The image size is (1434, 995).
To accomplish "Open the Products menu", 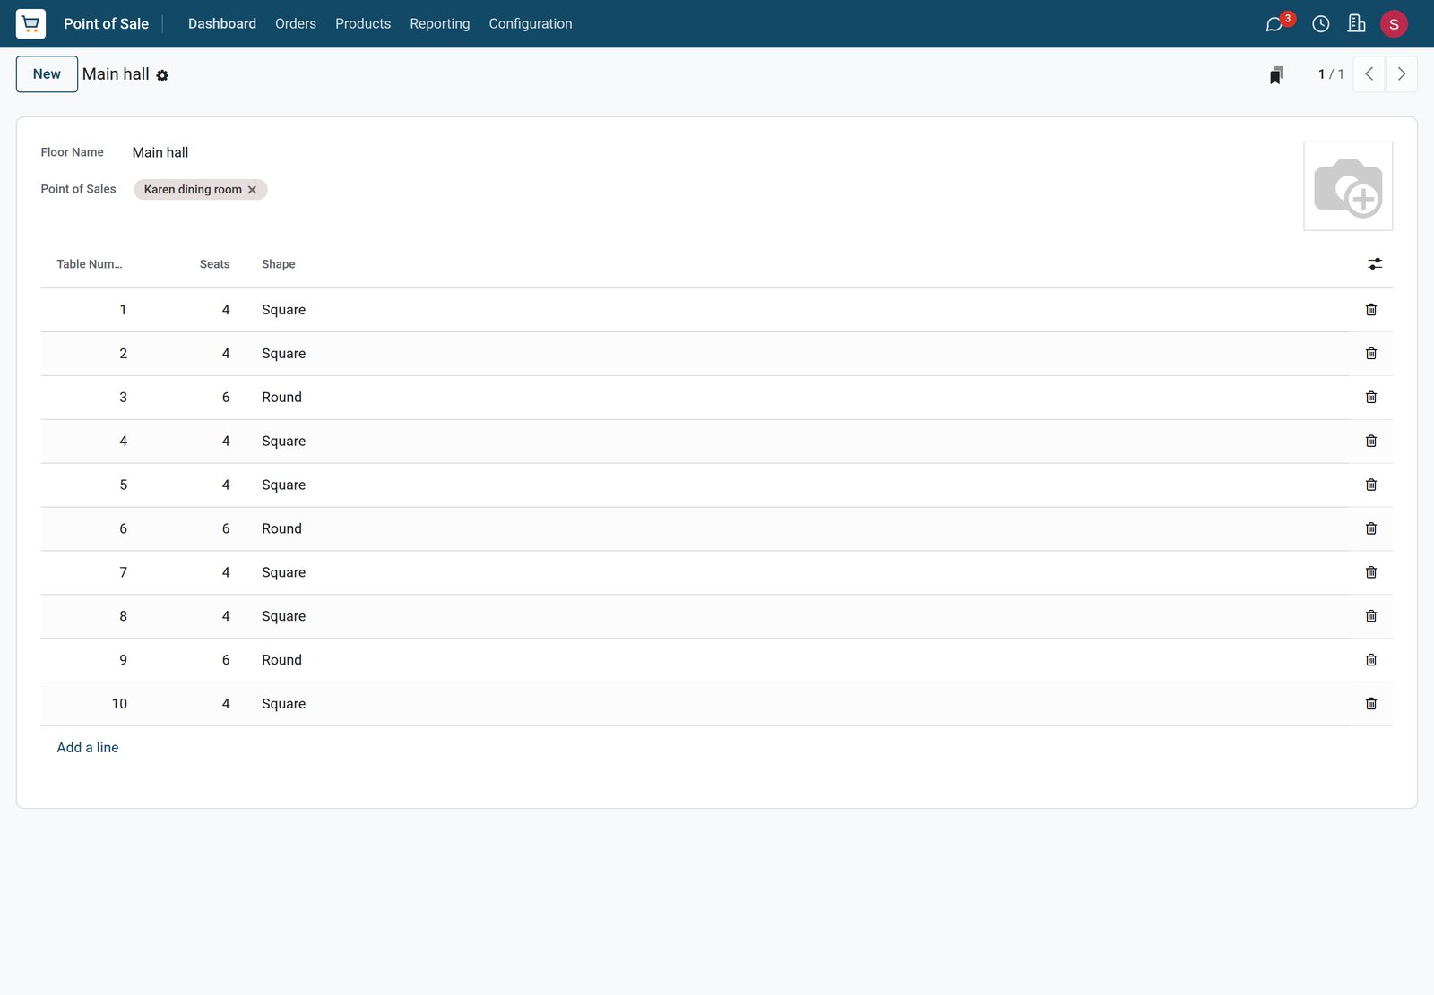I will click(x=363, y=24).
